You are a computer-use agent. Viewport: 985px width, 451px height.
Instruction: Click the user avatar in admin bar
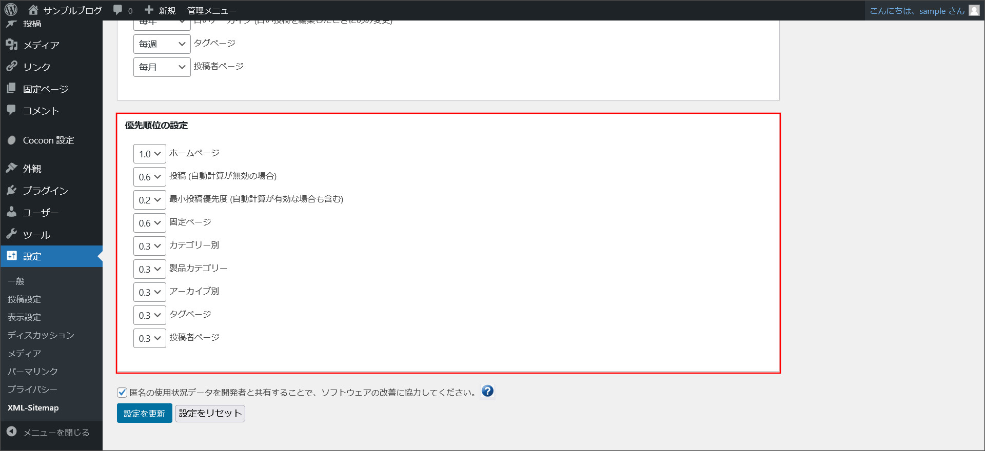tap(974, 10)
